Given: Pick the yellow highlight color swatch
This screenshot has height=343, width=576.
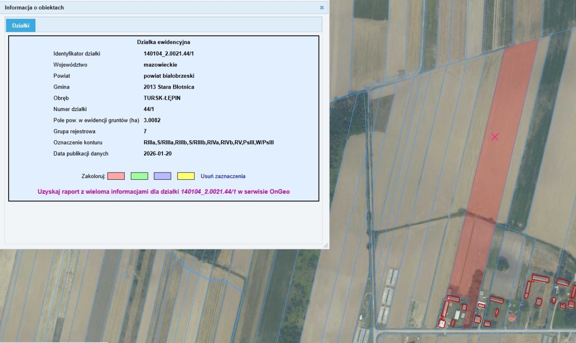Looking at the screenshot, I should click(x=186, y=176).
